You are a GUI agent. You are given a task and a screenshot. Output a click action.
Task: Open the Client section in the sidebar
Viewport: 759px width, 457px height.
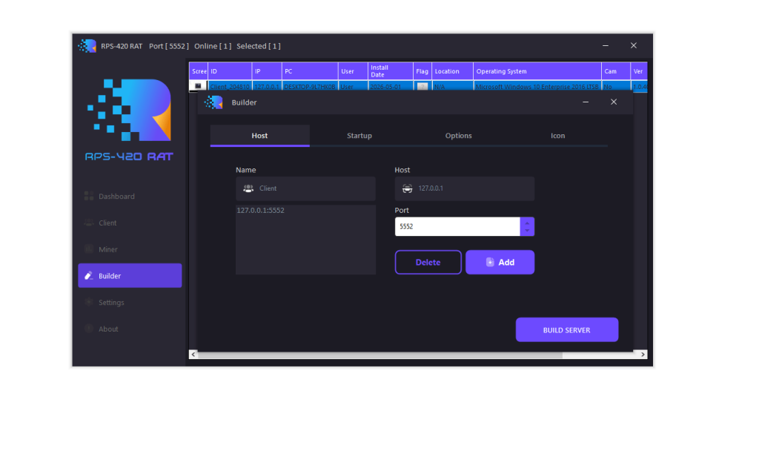point(130,223)
